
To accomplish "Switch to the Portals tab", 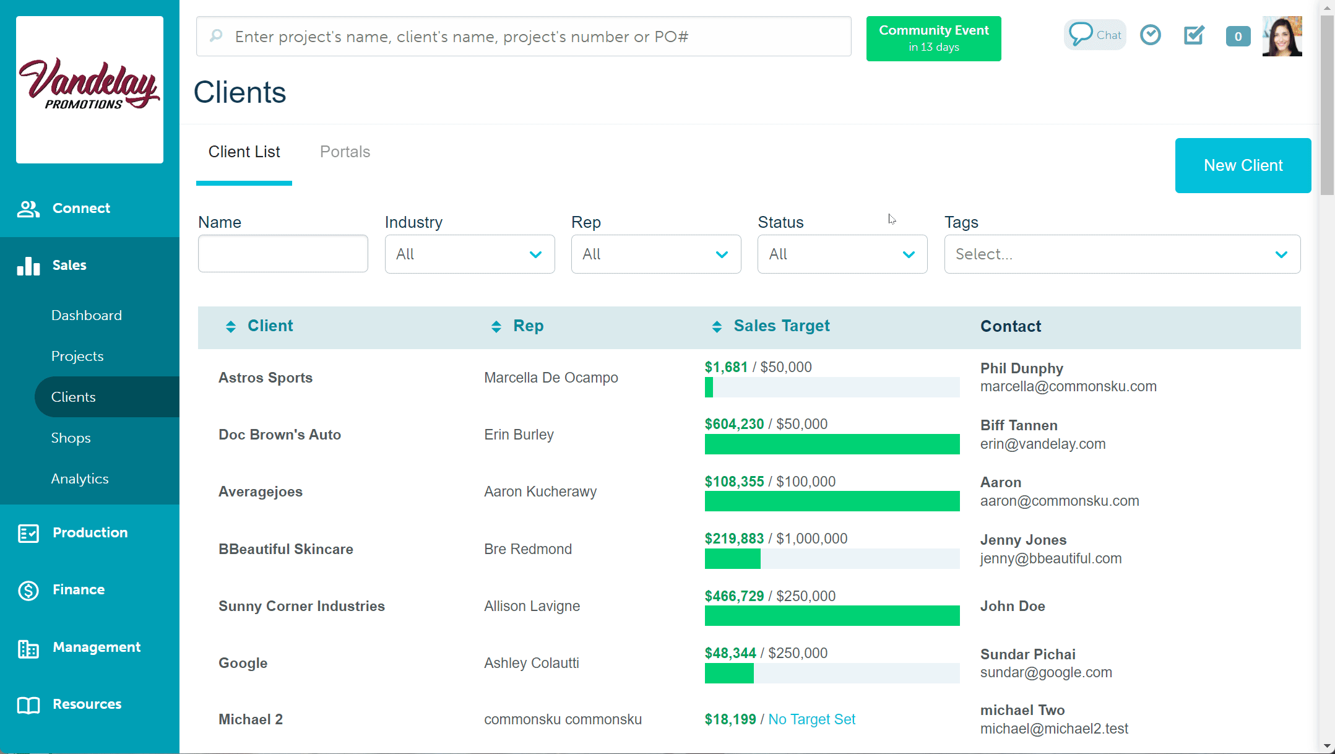I will tap(345, 152).
